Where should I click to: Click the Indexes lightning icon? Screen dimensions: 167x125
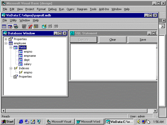click(16, 68)
